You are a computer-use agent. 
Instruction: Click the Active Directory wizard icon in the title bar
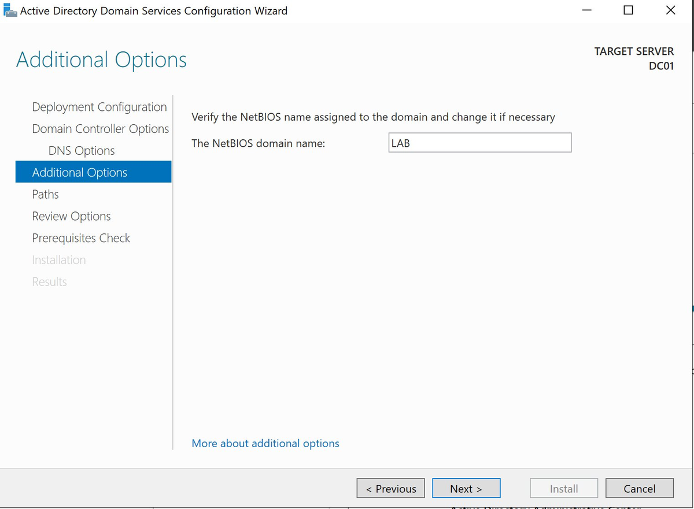point(10,10)
